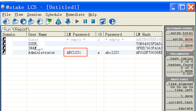Click the AAD3B435B514 LM hash cell
Screen dimensions: 196x111
[149, 40]
